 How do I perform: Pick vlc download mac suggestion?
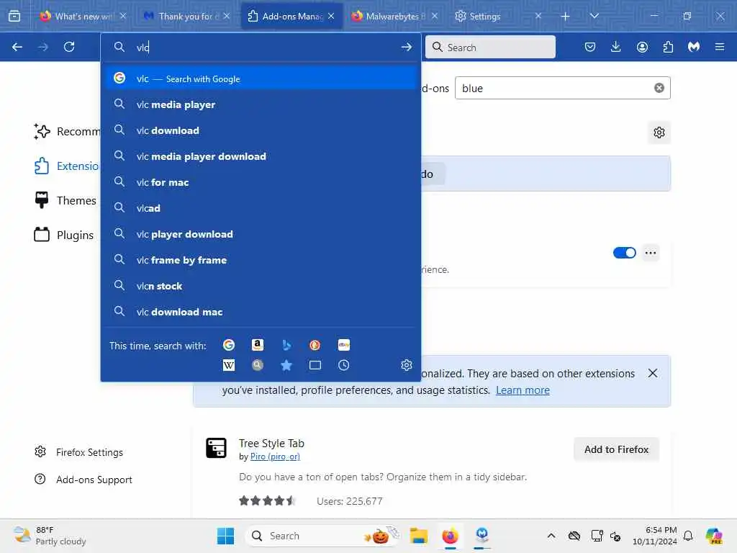pos(261,312)
